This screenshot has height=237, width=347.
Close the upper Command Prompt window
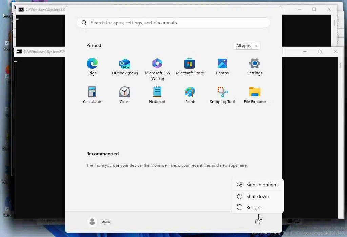(x=329, y=9)
